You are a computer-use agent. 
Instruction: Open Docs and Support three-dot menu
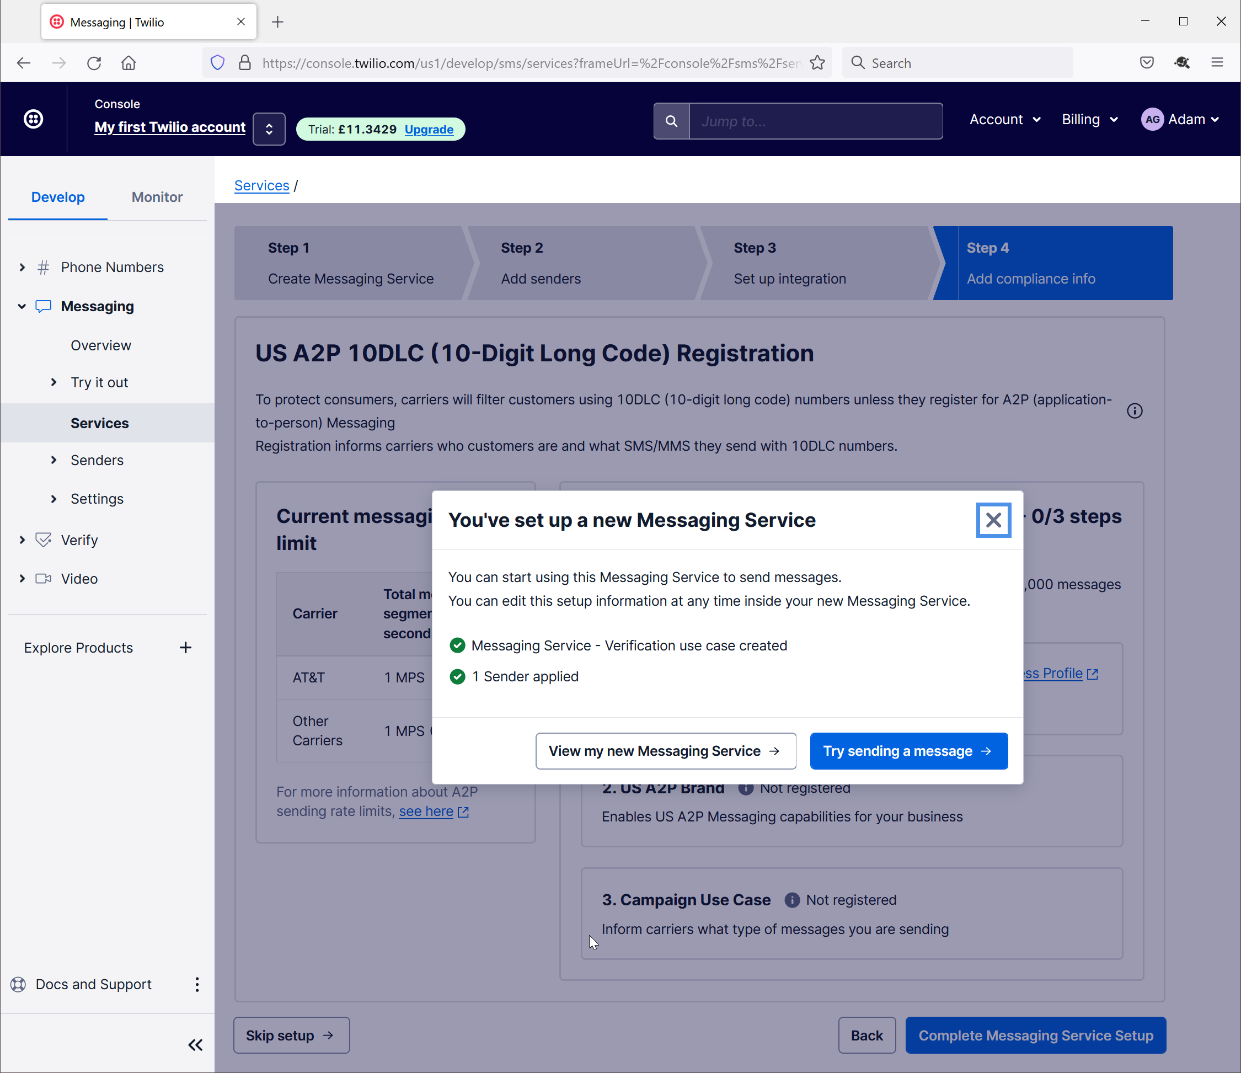tap(197, 984)
